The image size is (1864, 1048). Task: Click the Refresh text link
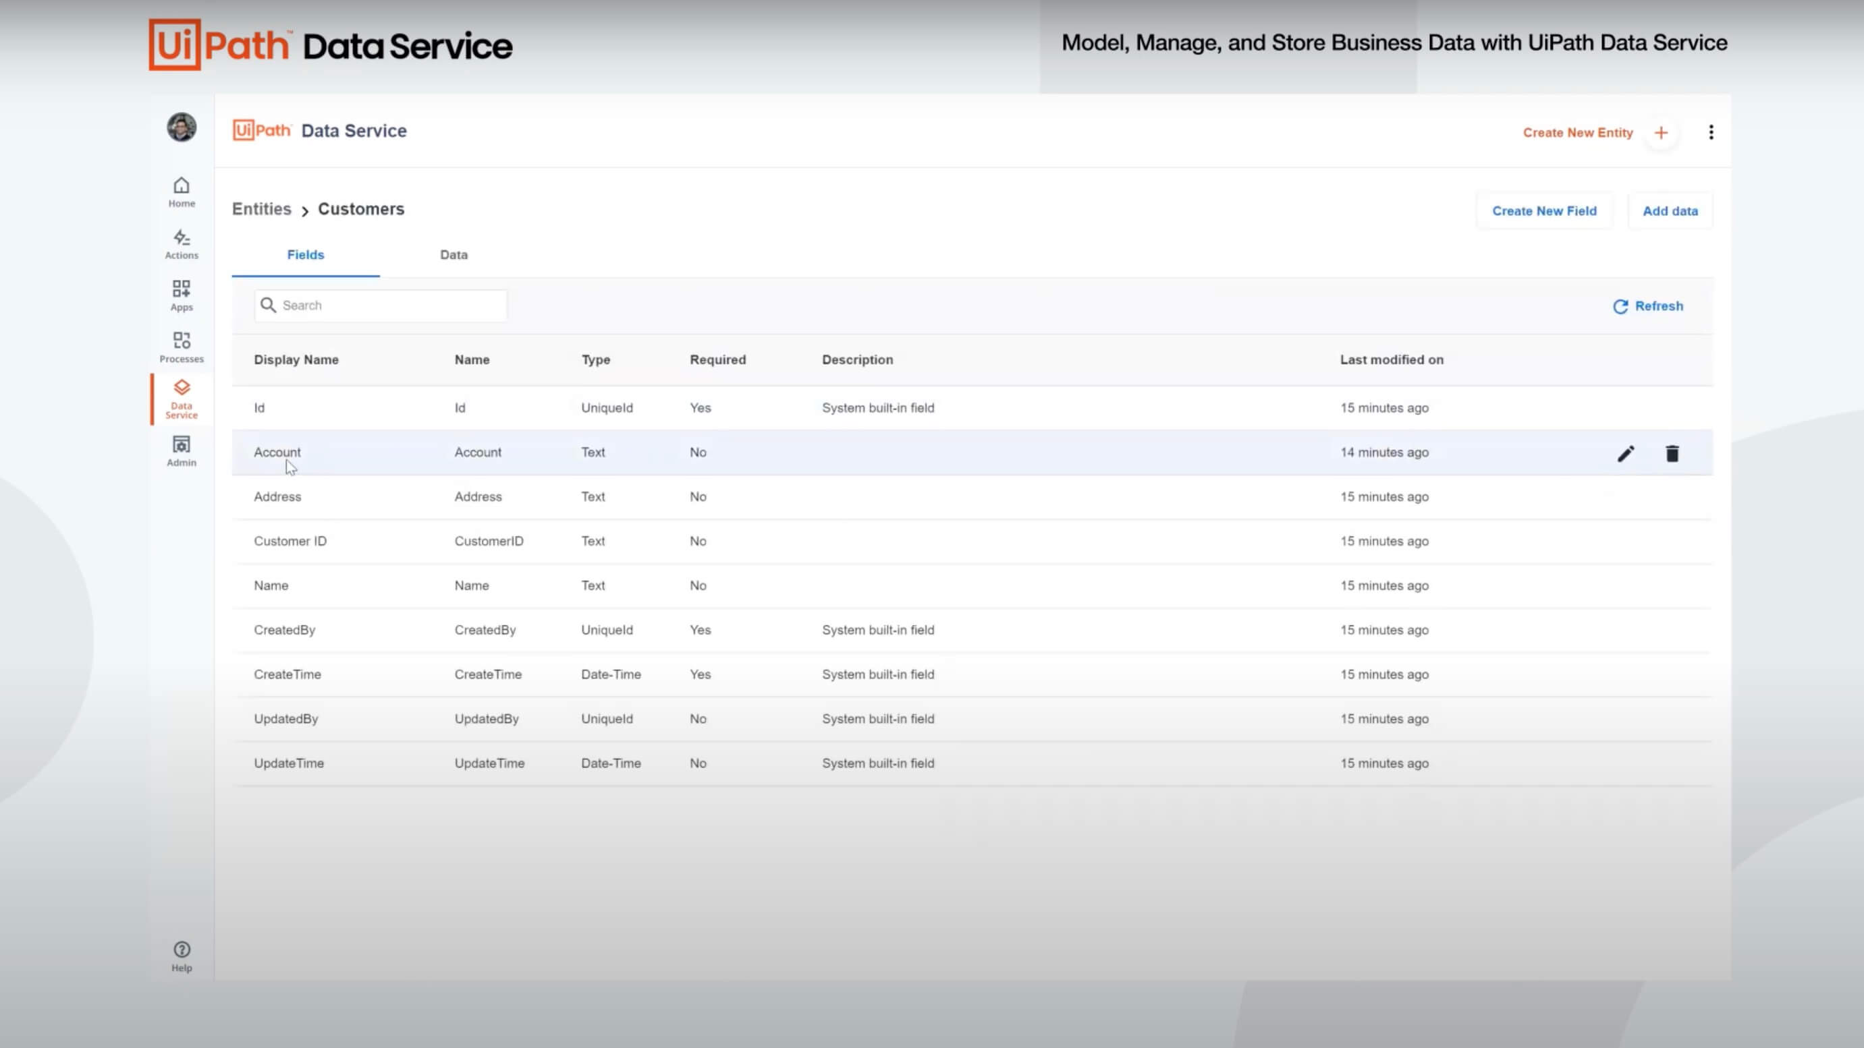(1660, 306)
